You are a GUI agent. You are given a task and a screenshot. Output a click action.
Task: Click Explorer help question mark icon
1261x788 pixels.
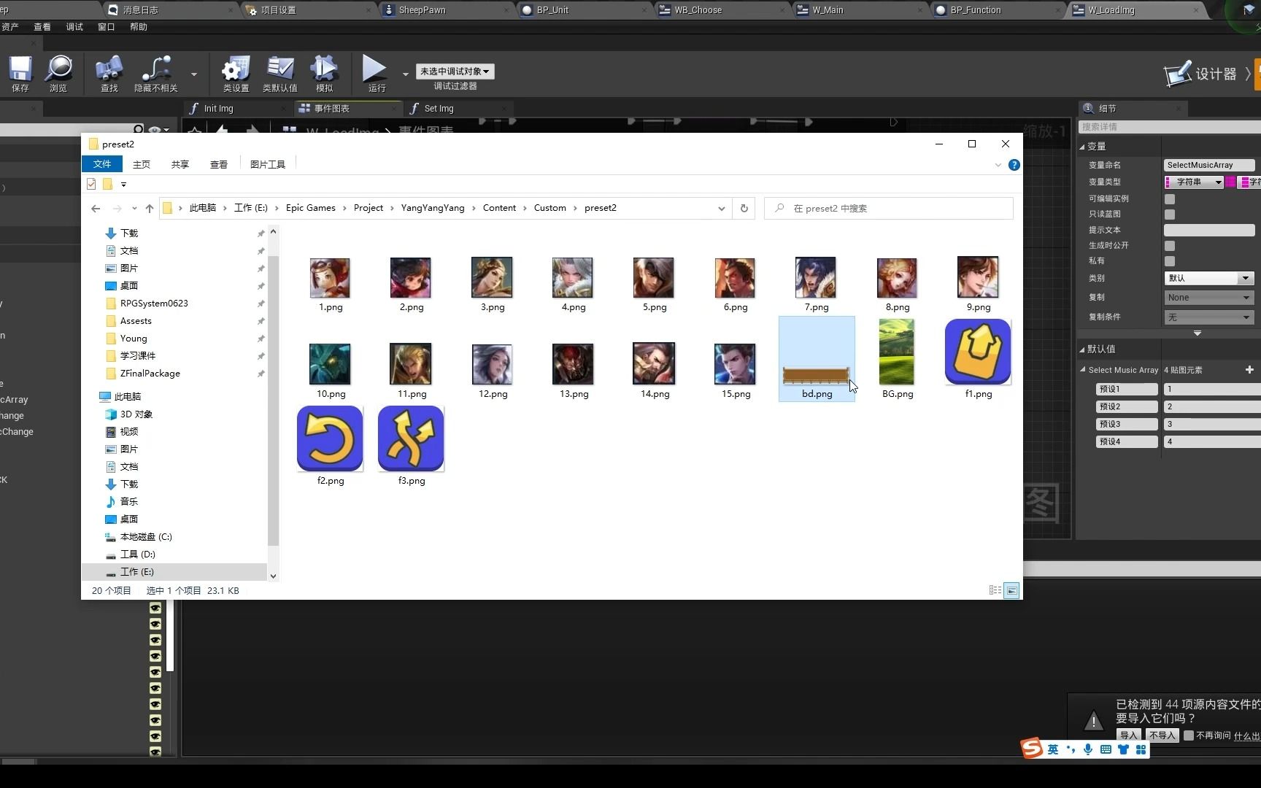click(1014, 165)
